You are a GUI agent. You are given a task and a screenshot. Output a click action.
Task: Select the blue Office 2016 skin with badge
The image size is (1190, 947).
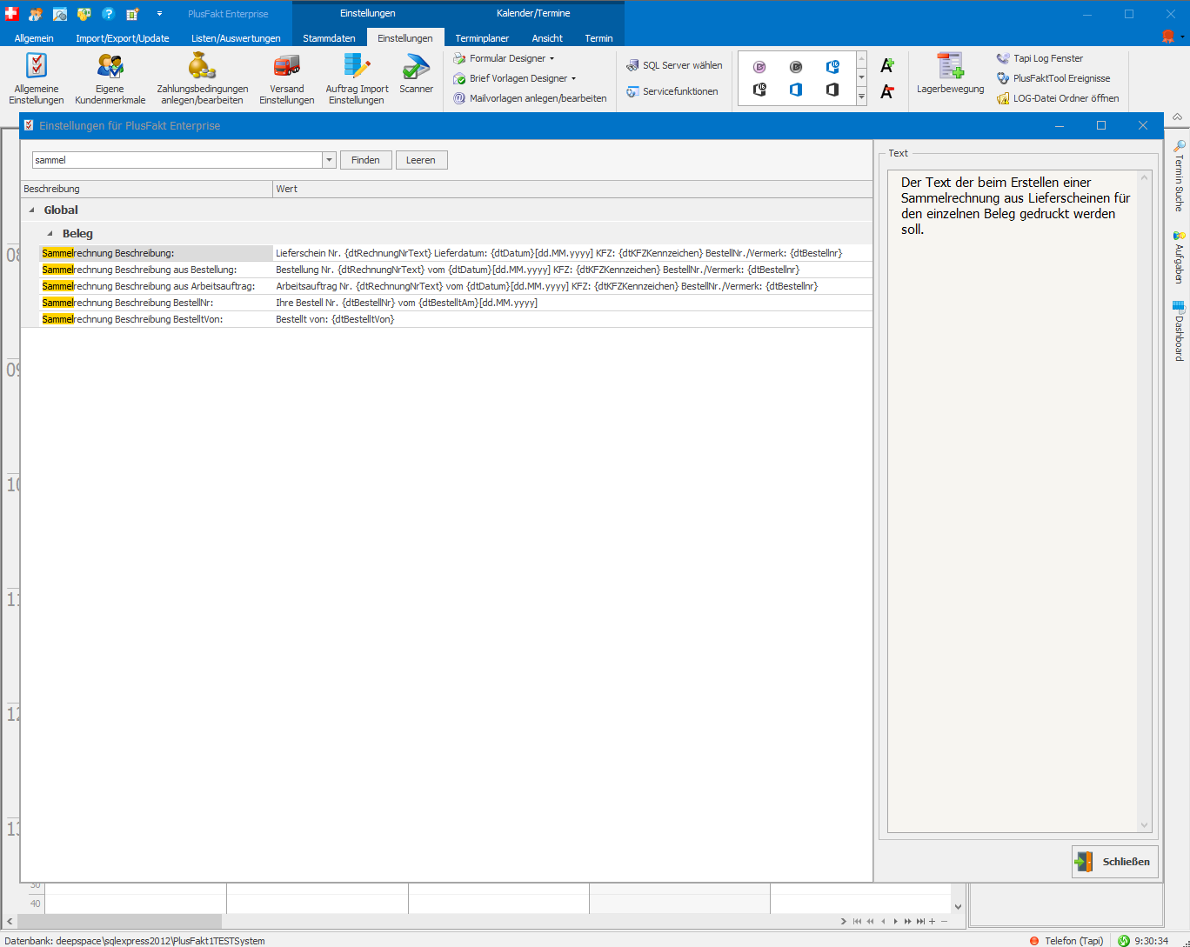pyautogui.click(x=832, y=67)
